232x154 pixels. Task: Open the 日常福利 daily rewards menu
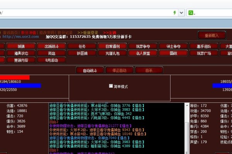coord(113,46)
